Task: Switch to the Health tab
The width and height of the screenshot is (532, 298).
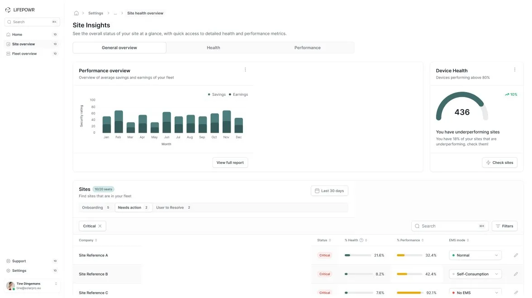Action: 214,48
